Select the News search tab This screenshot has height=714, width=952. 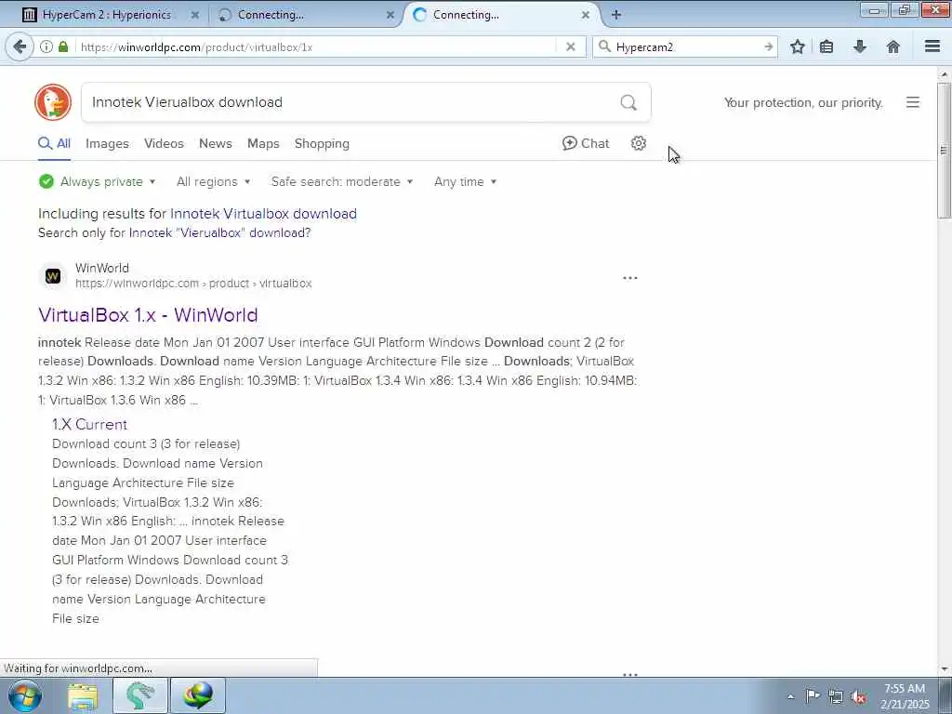coord(216,143)
